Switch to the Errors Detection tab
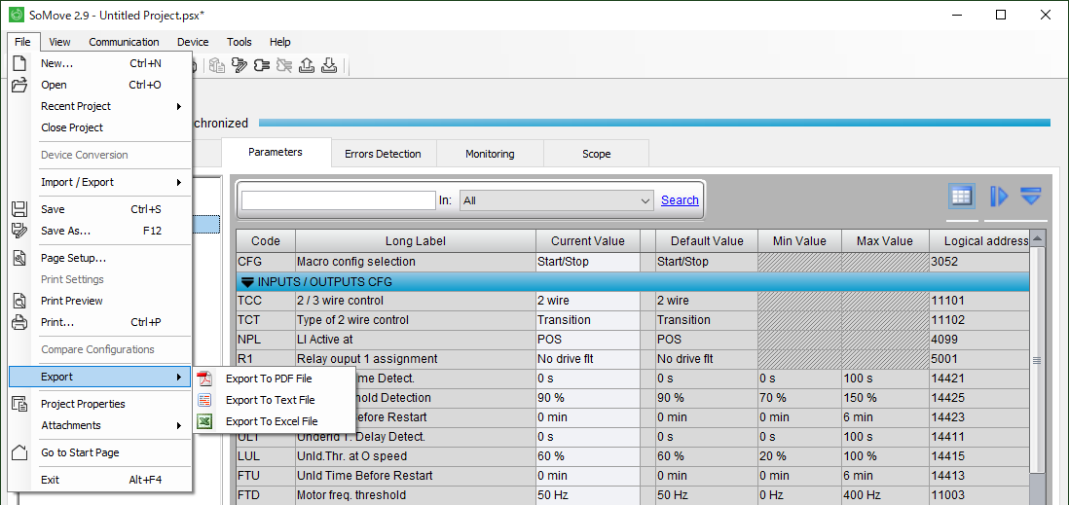1069x505 pixels. click(x=383, y=154)
